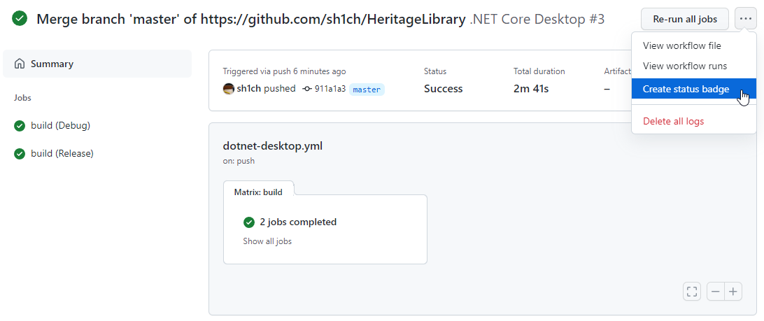Click the commit icon beside 911a1a3
Viewport: 764px width, 321px height.
(x=307, y=89)
